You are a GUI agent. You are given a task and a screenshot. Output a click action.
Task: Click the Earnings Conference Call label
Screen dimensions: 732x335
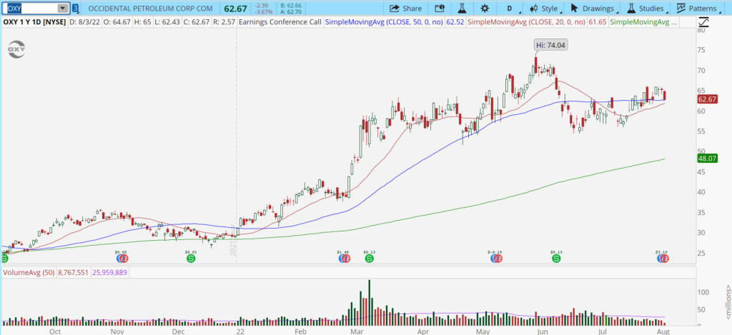pos(280,22)
